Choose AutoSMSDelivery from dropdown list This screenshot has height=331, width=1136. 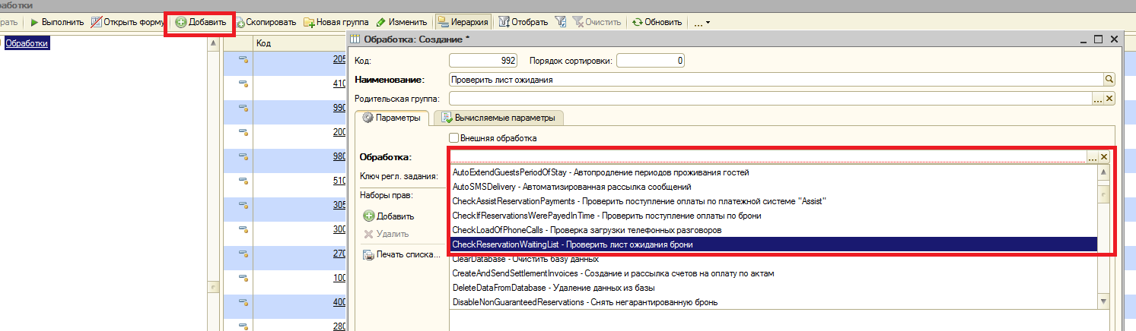773,187
